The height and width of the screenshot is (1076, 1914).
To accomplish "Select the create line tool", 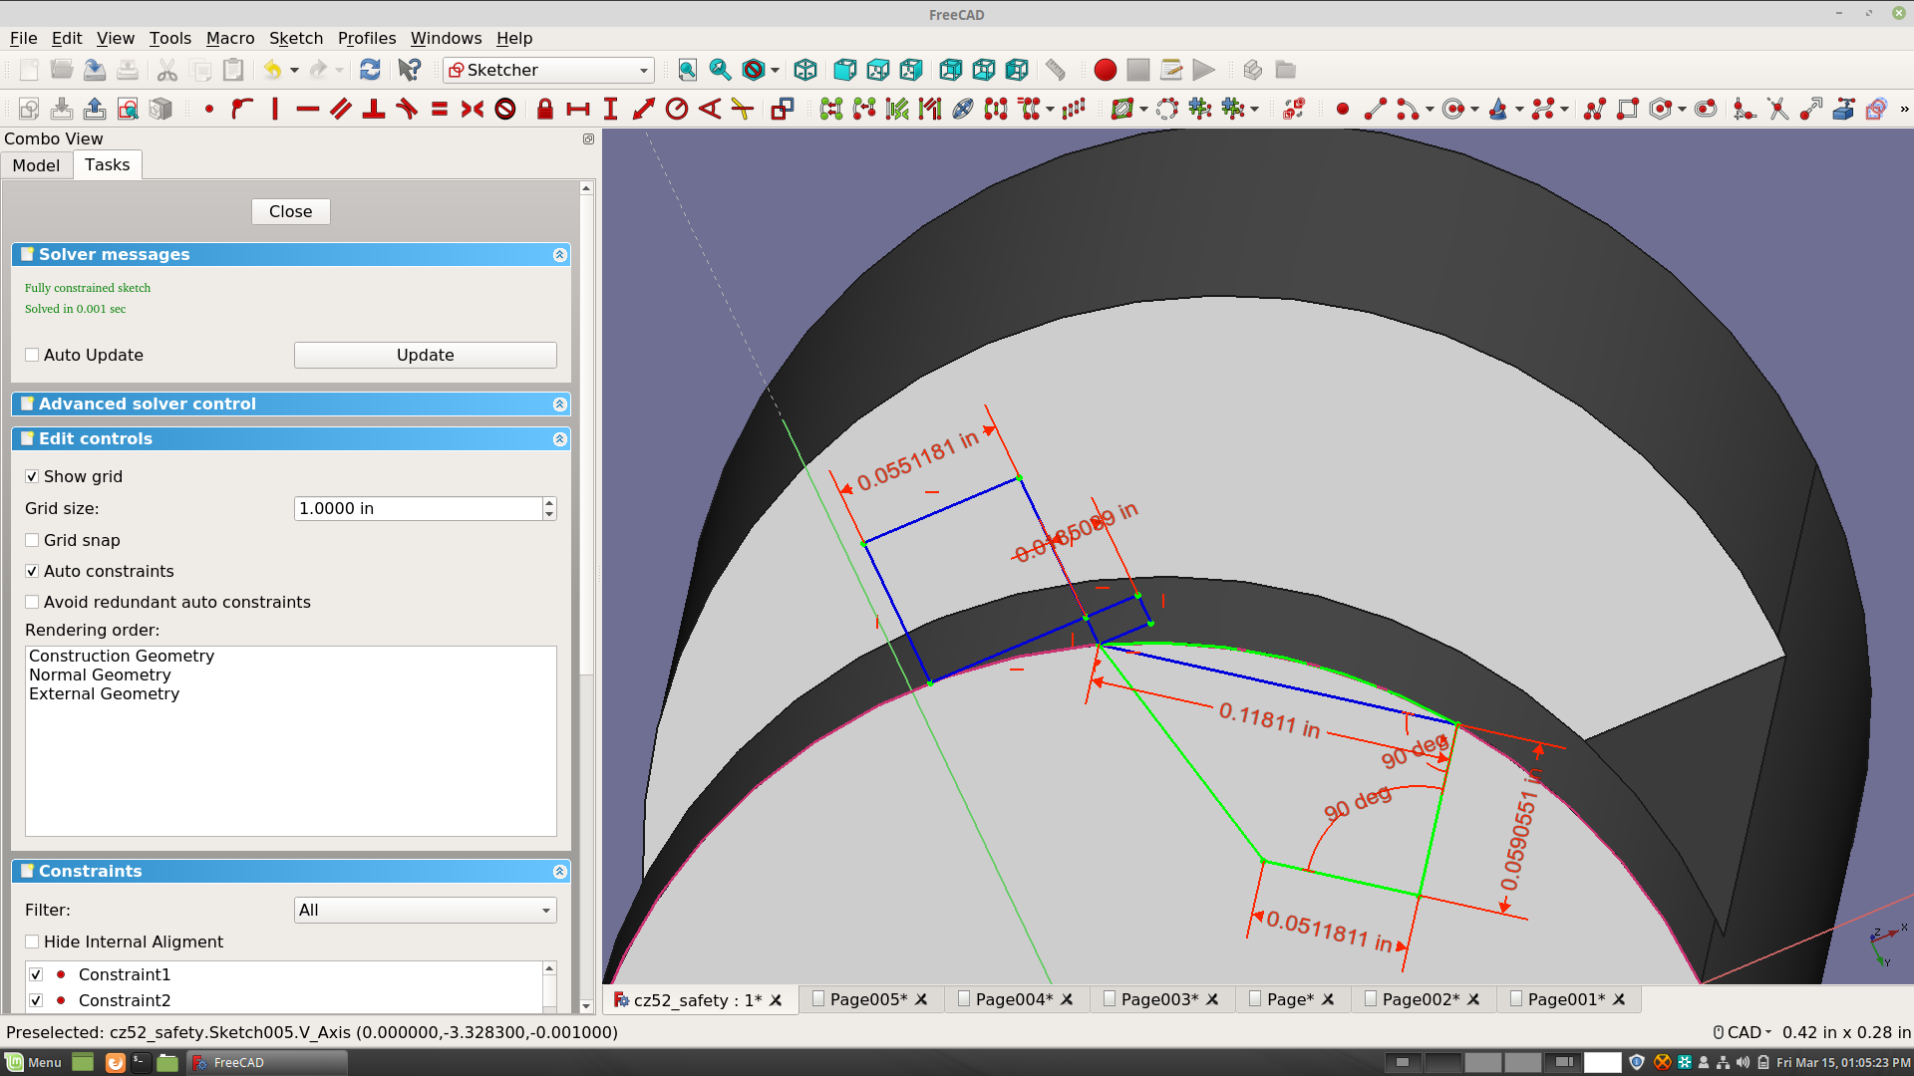I will pyautogui.click(x=1376, y=109).
